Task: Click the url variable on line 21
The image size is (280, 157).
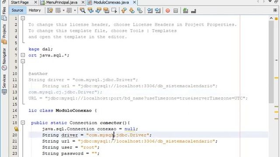Action: (x=65, y=141)
